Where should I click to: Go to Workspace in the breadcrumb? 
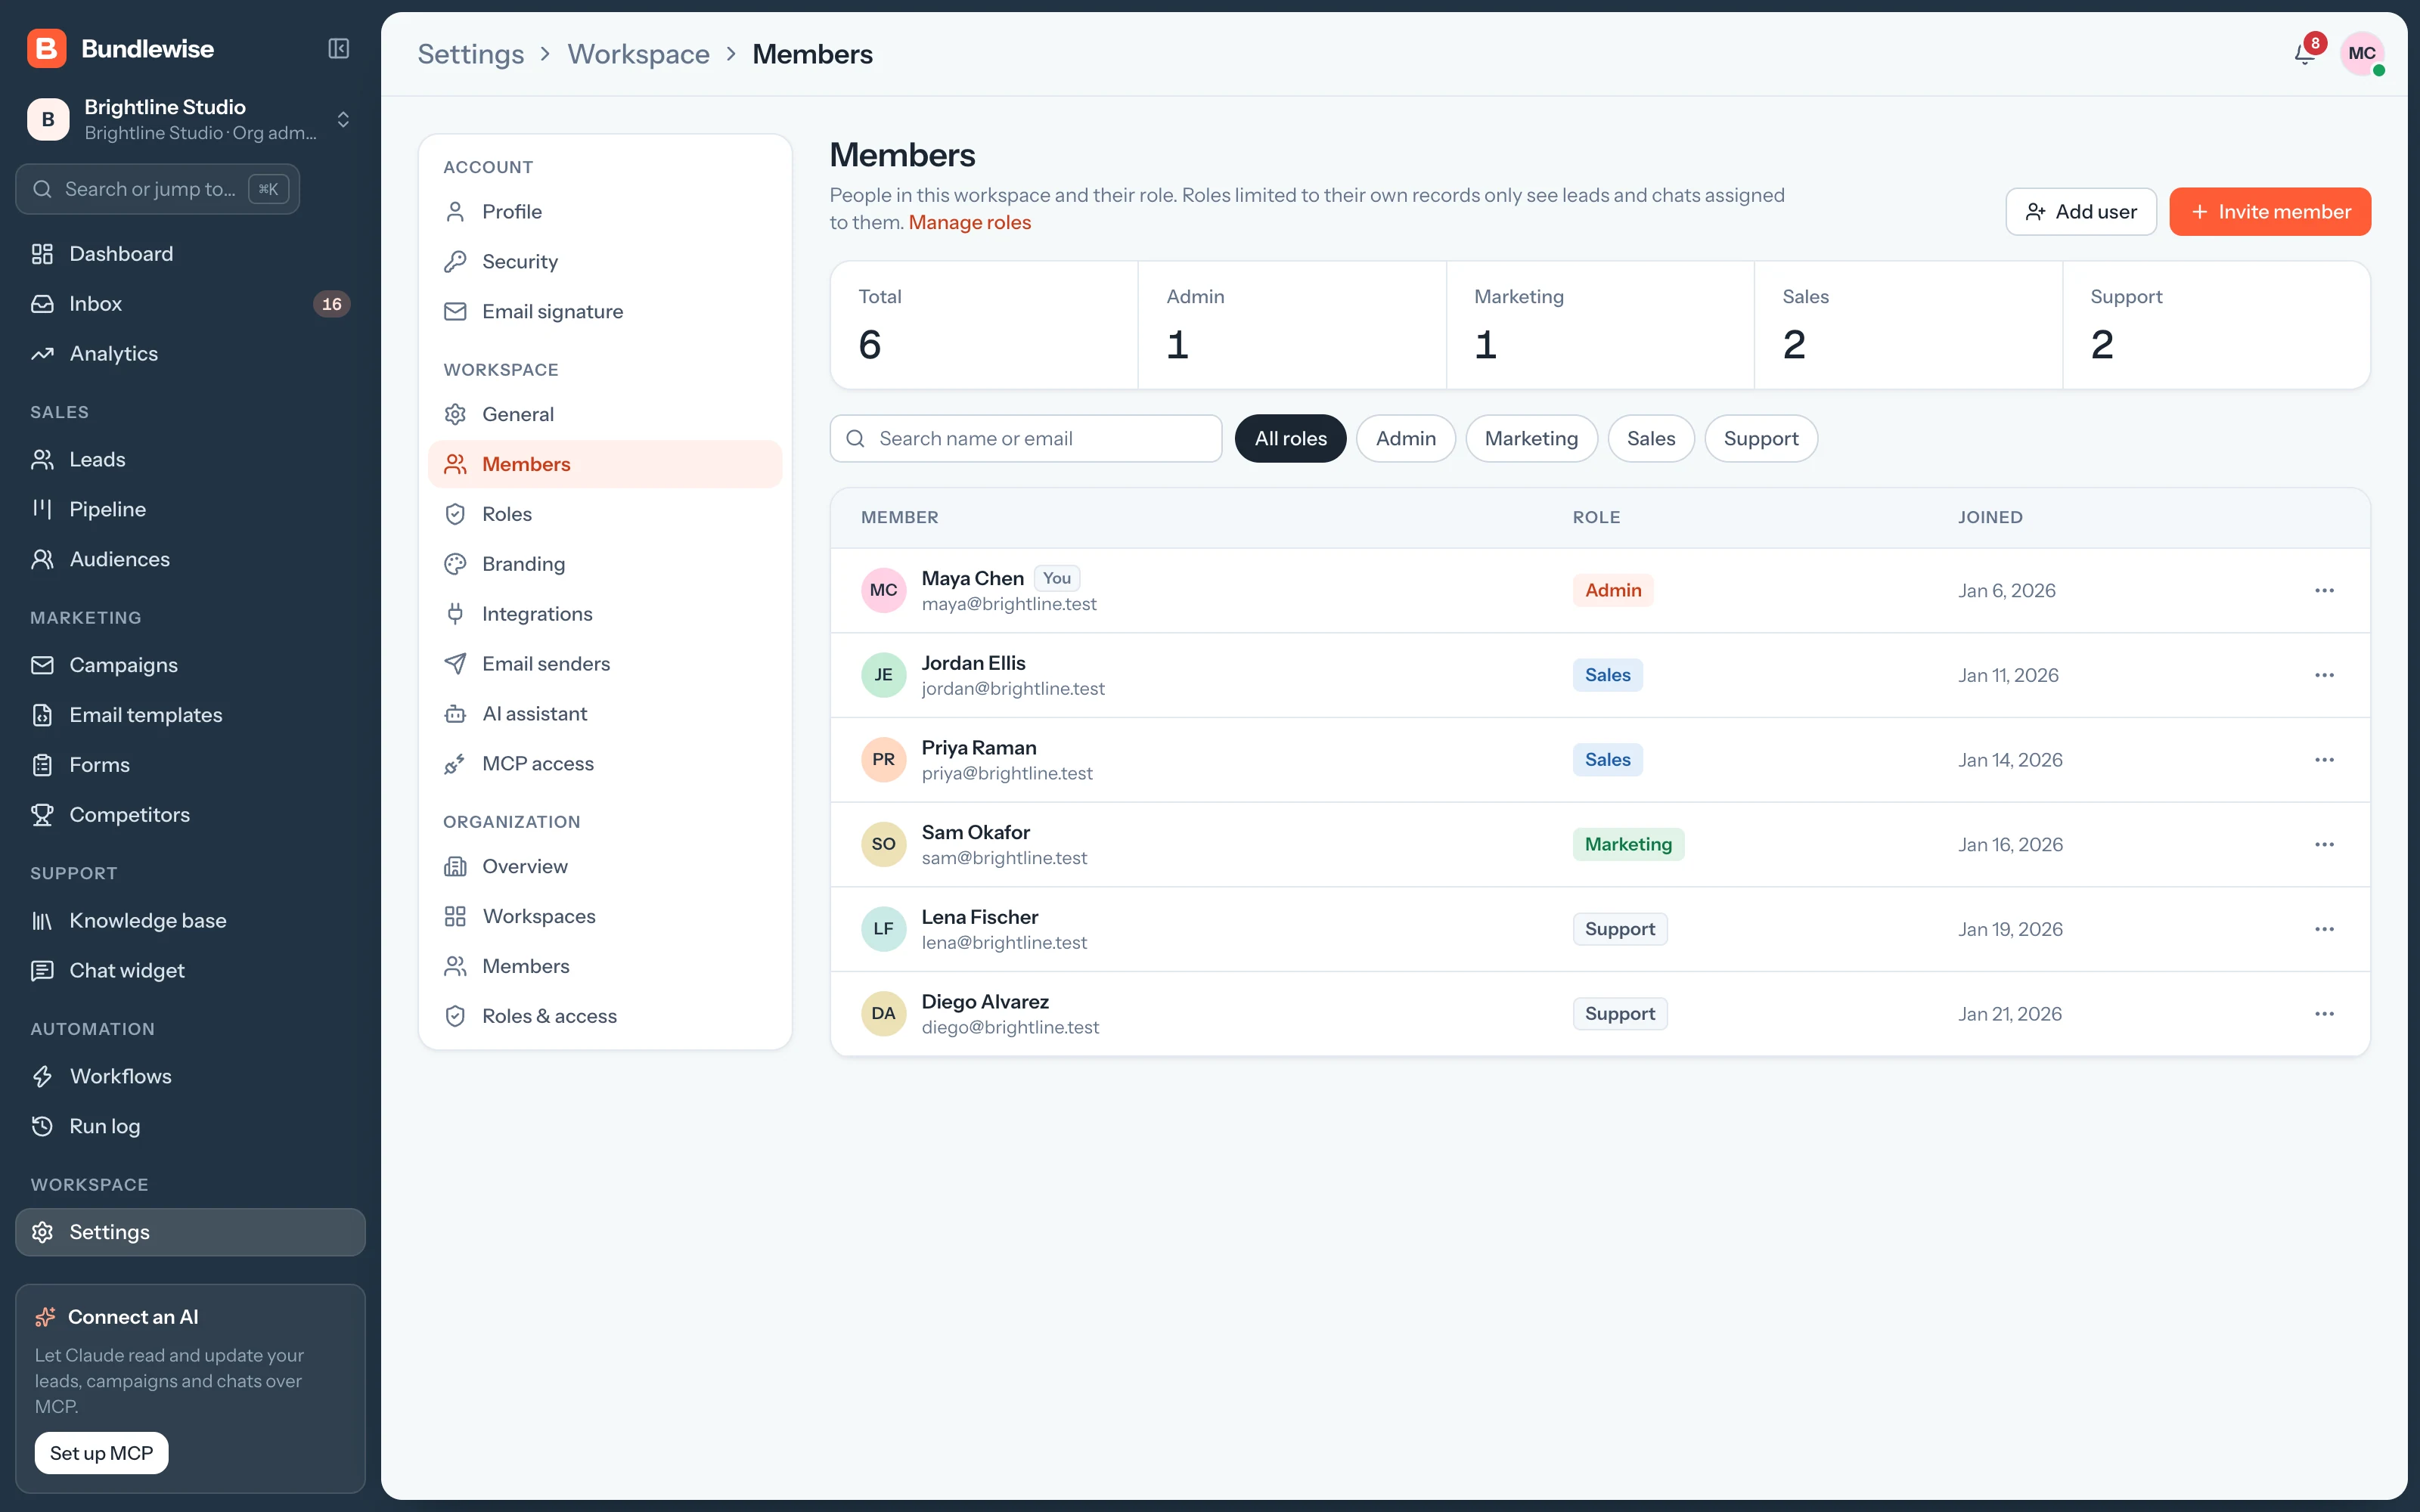click(638, 54)
